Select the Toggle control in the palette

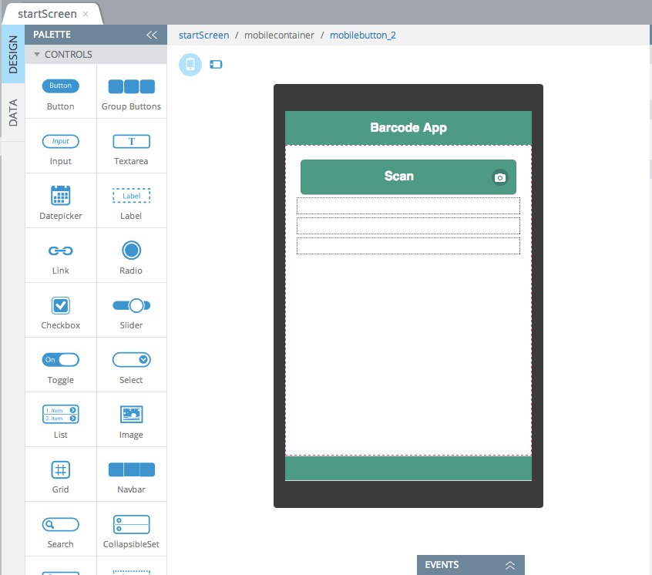coord(60,359)
